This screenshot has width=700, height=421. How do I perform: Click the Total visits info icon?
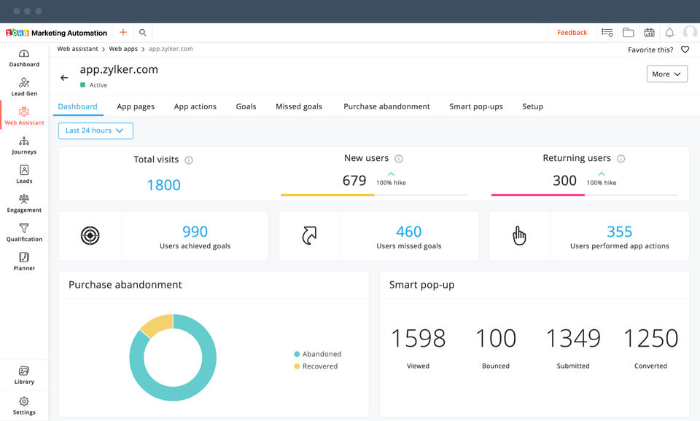coord(189,160)
